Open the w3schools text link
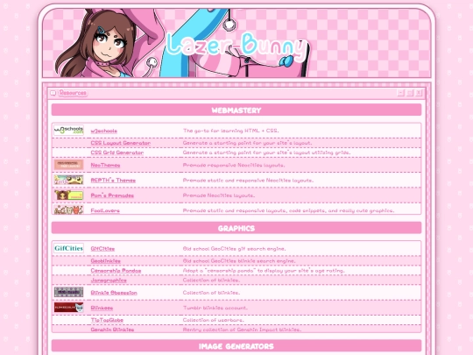This screenshot has width=473, height=355. [x=103, y=131]
